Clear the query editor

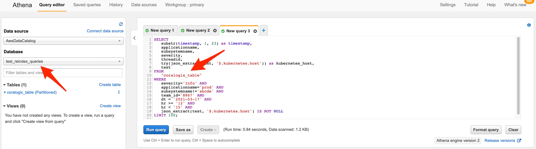tap(513, 130)
